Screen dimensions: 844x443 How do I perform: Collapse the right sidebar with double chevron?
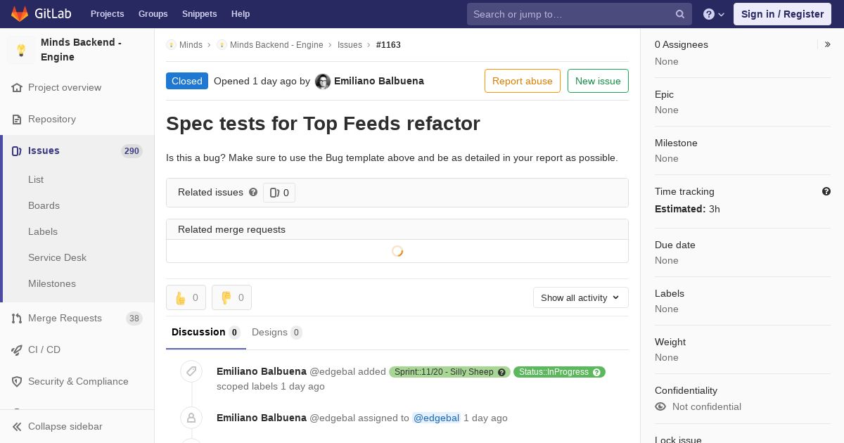pos(828,44)
